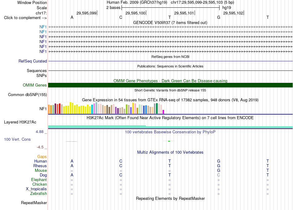Click the -4.5 PhyloP lower scale value
The image size is (293, 210).
tap(40, 147)
